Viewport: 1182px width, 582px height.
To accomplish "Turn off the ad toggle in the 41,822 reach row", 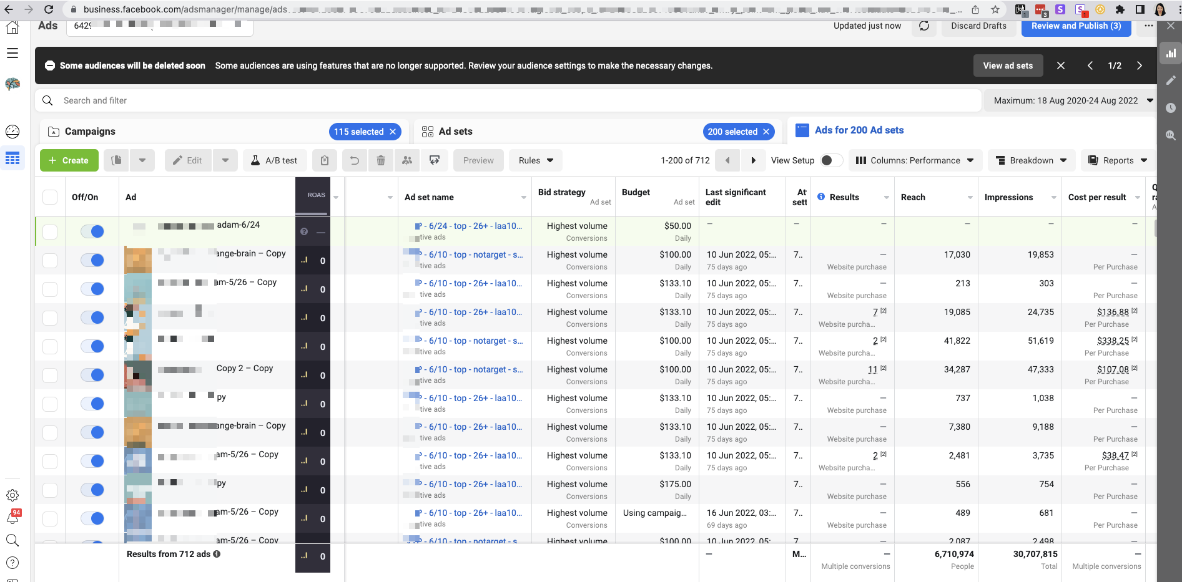I will [92, 346].
